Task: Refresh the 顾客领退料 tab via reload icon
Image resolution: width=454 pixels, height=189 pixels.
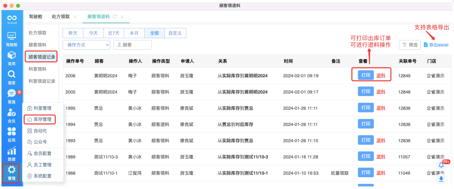Action: pyautogui.click(x=114, y=17)
